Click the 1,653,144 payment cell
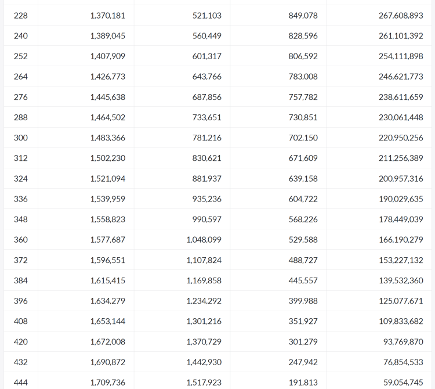435x389 pixels. coord(108,321)
